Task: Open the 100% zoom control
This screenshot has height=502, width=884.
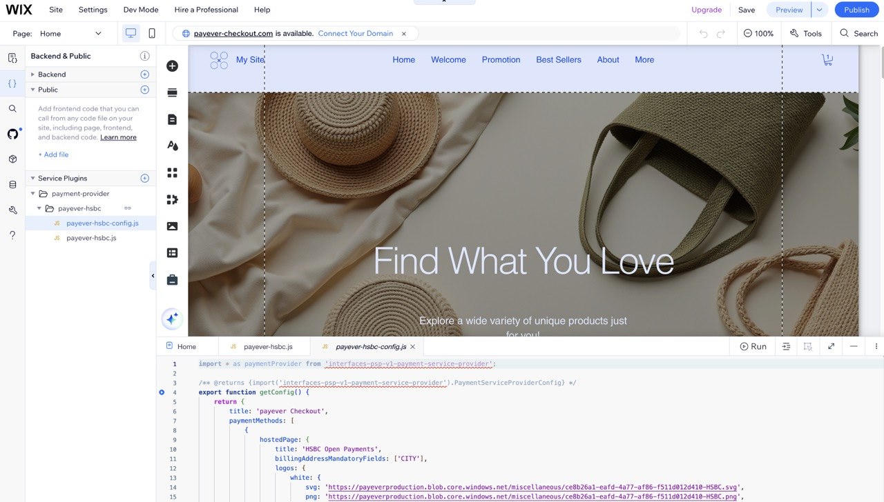Action: [758, 33]
